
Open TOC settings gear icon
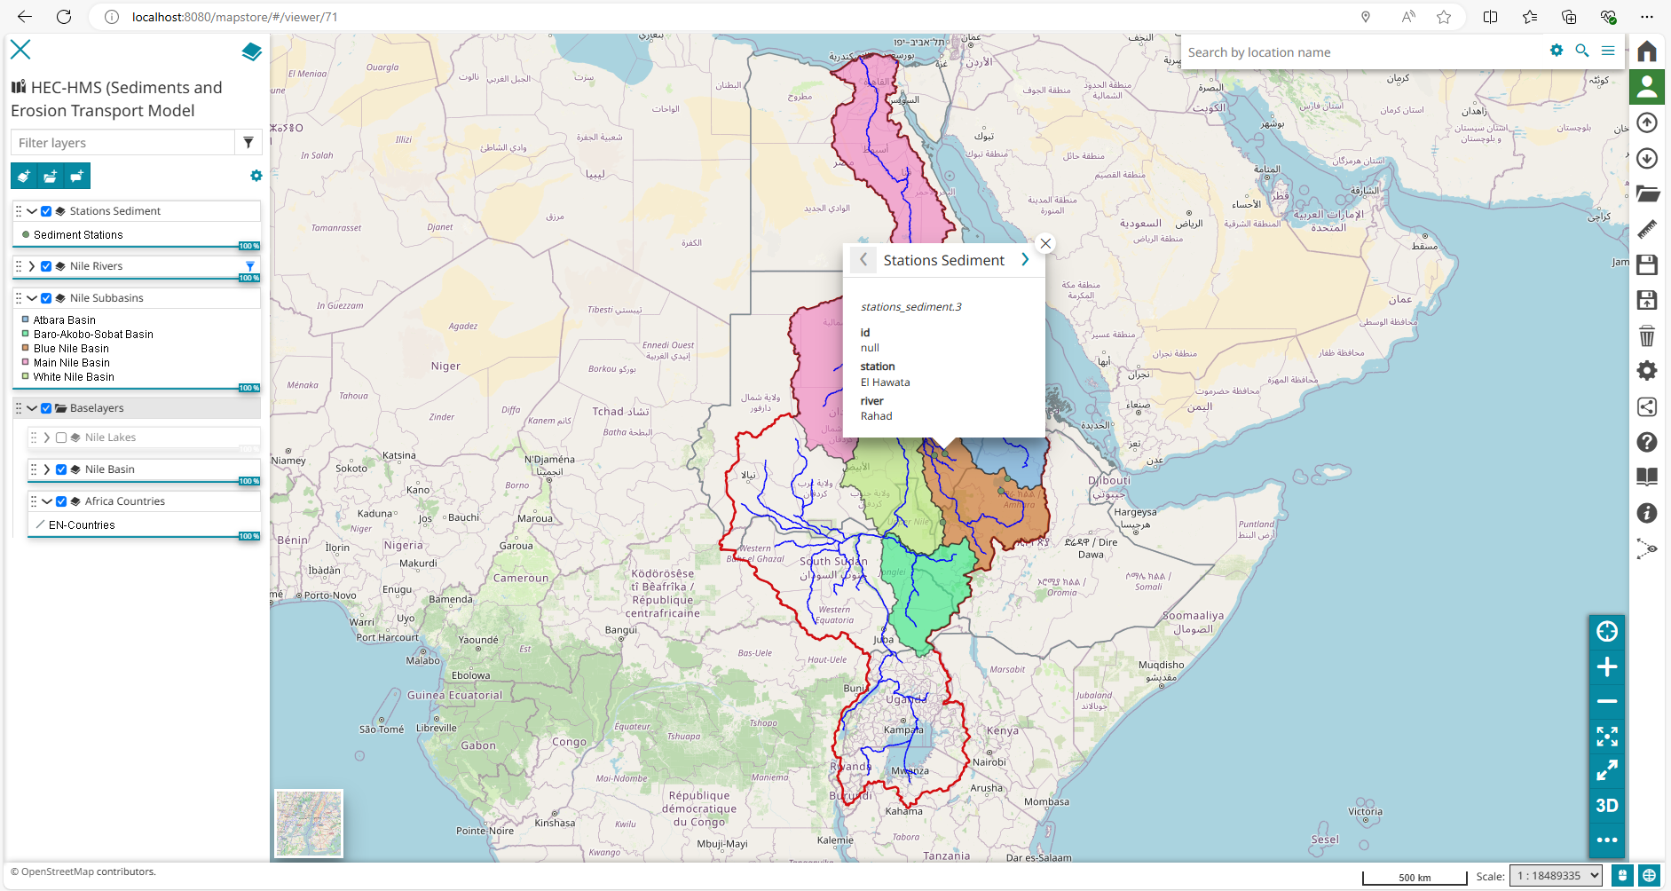tap(256, 176)
